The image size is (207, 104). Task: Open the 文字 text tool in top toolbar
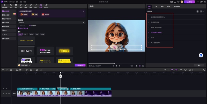point(11,6)
